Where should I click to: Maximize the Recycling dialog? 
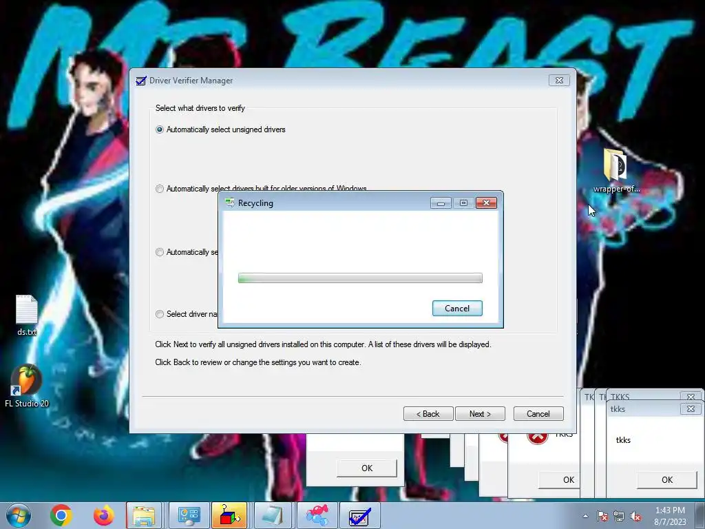tap(463, 203)
